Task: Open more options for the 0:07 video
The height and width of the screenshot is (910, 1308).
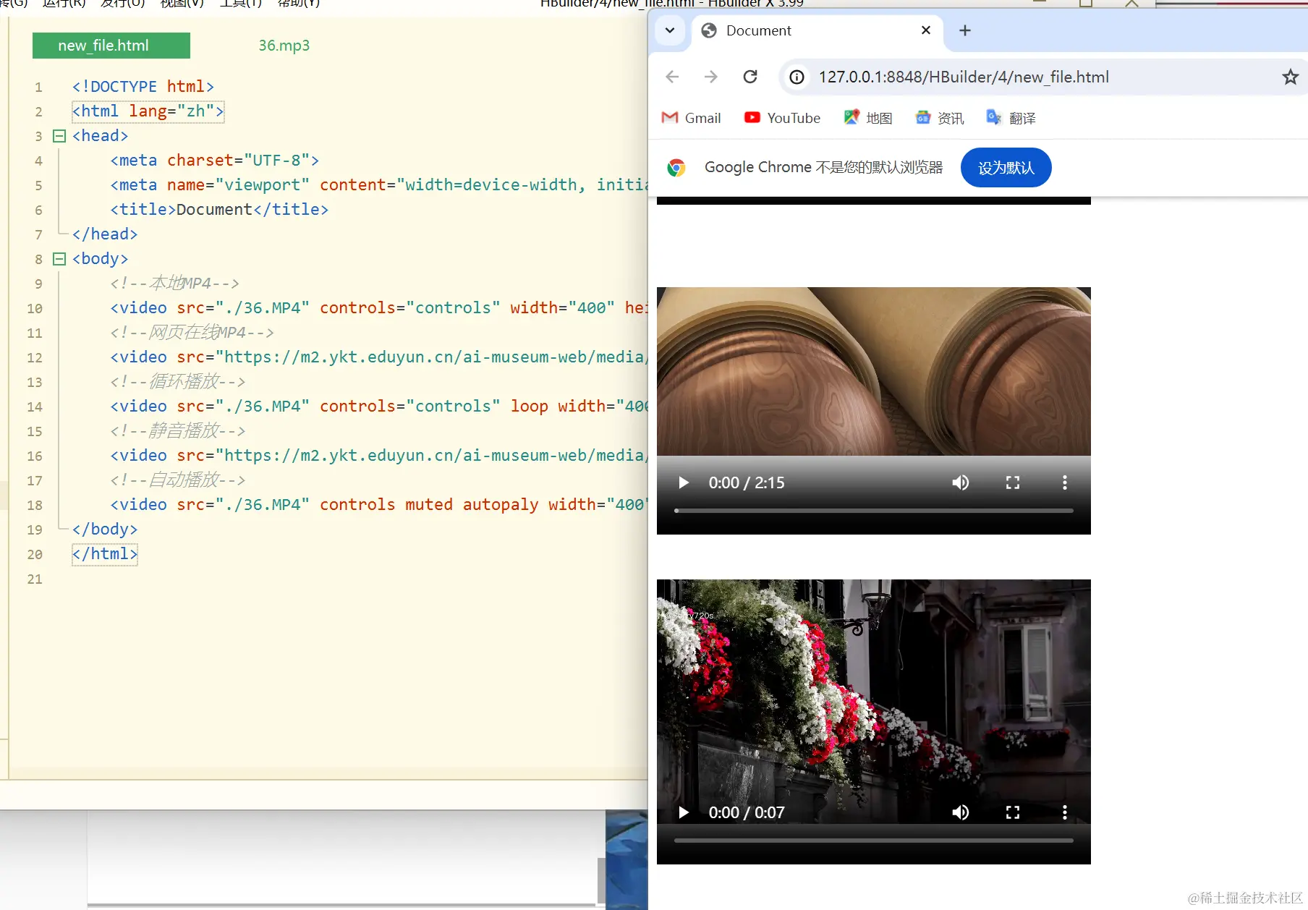Action: point(1065,812)
